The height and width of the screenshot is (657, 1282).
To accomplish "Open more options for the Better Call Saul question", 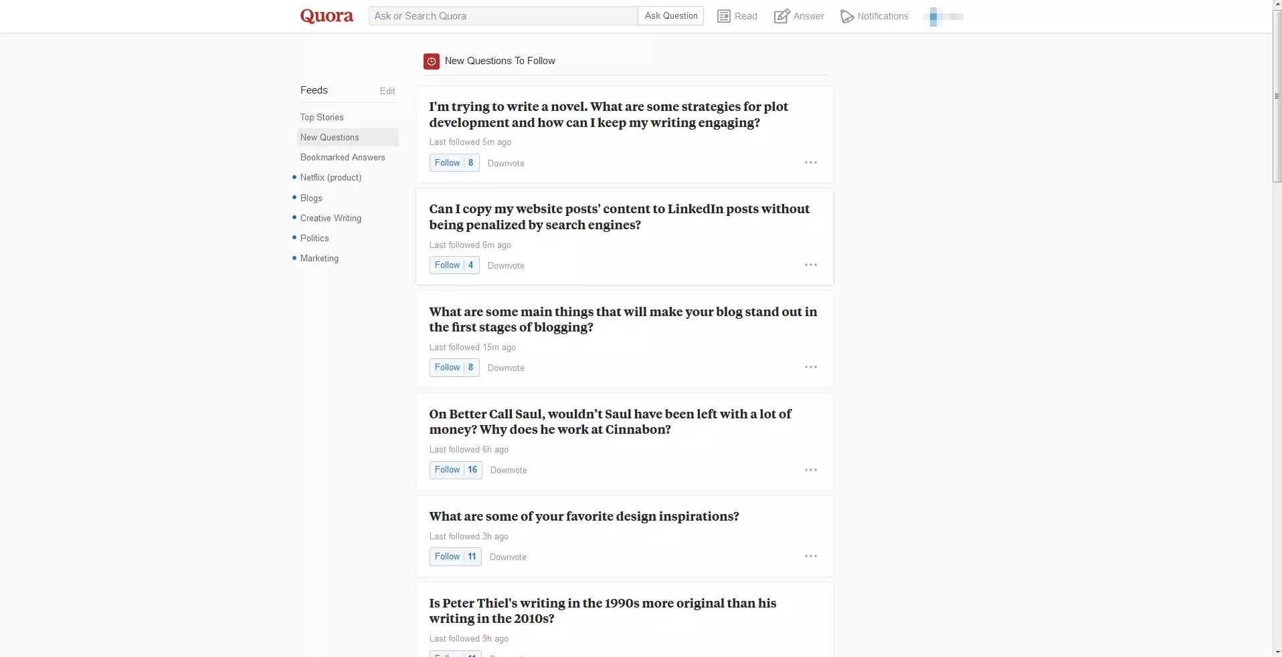I will 810,470.
